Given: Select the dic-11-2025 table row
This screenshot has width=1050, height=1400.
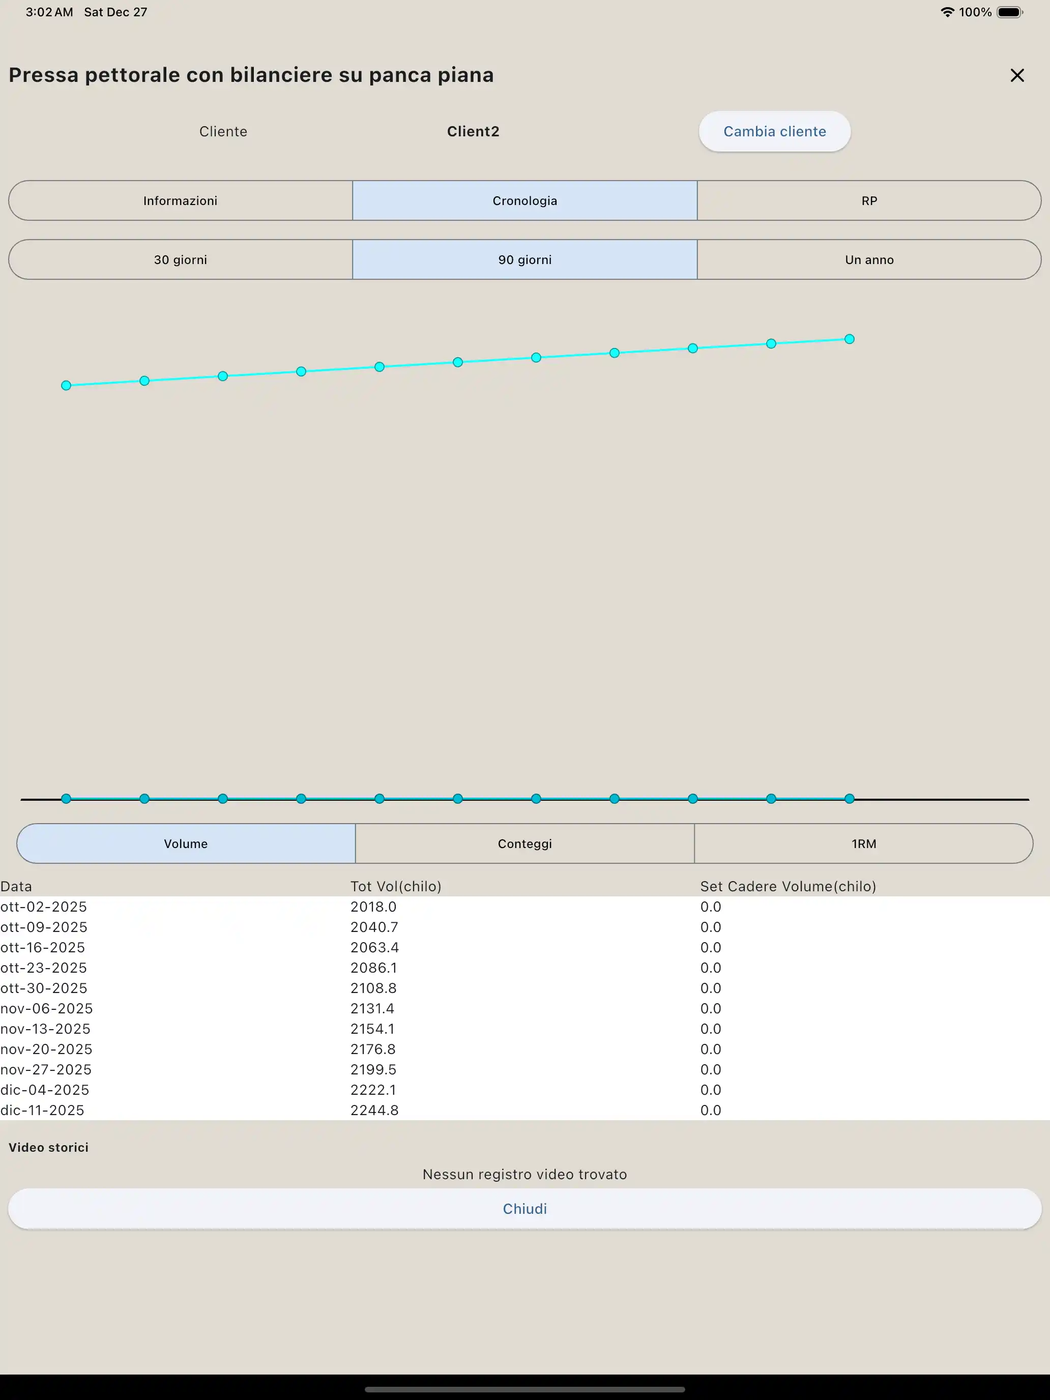Looking at the screenshot, I should pyautogui.click(x=43, y=1110).
